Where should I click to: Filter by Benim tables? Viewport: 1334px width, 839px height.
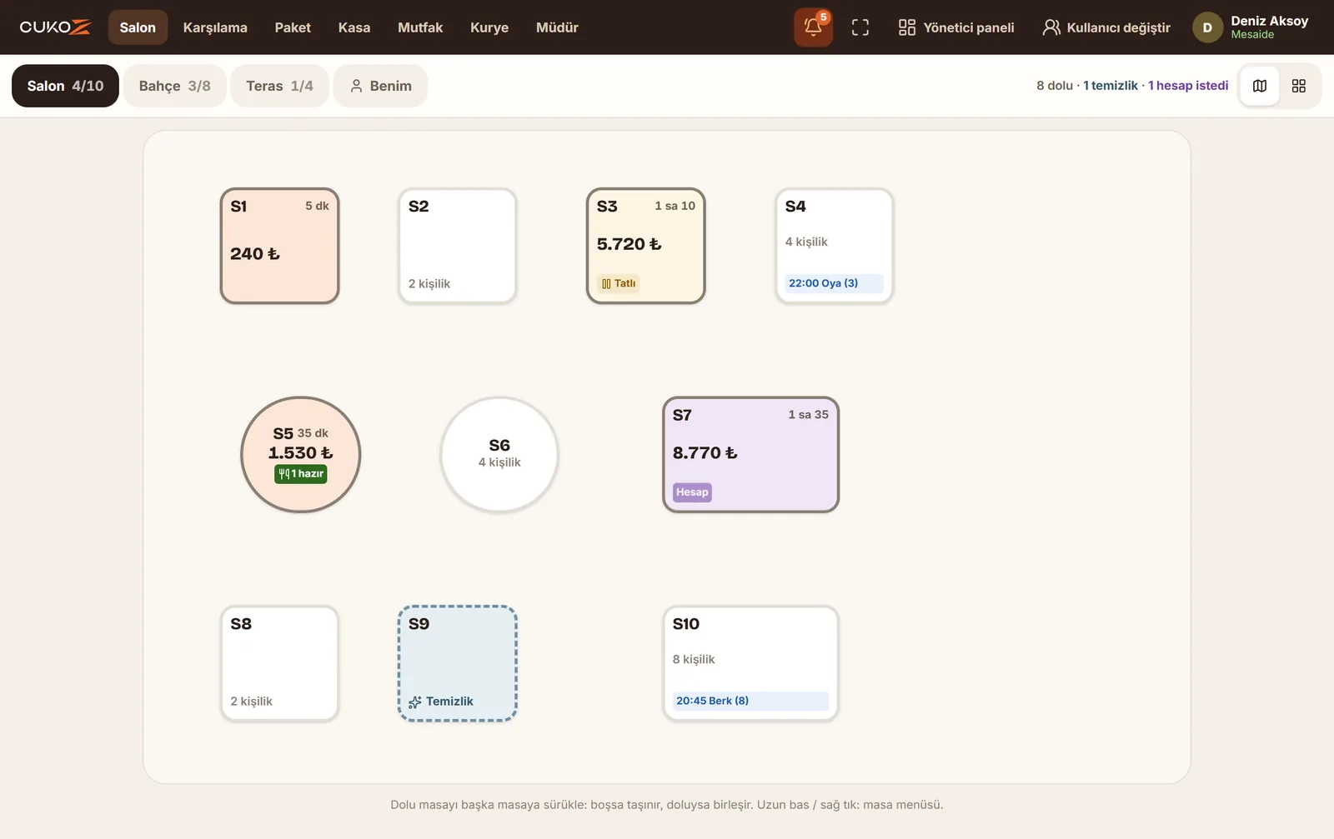click(x=380, y=86)
